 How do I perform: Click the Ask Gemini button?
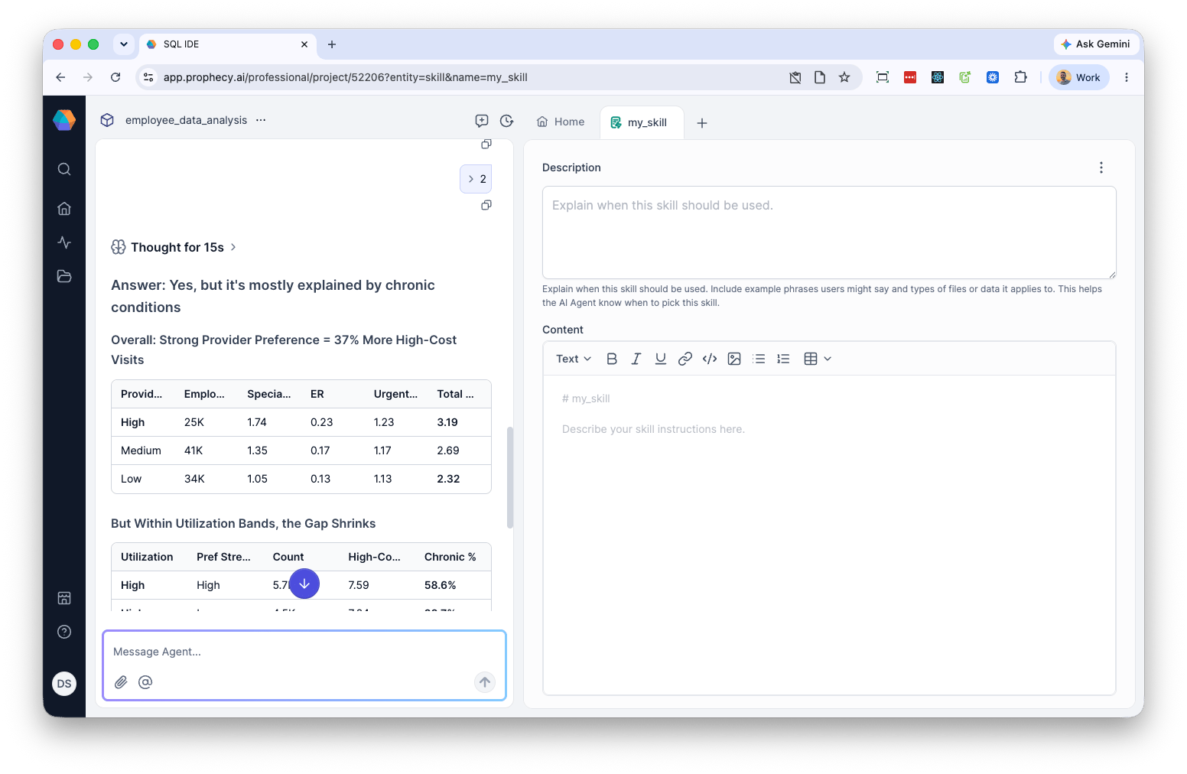[x=1095, y=44]
